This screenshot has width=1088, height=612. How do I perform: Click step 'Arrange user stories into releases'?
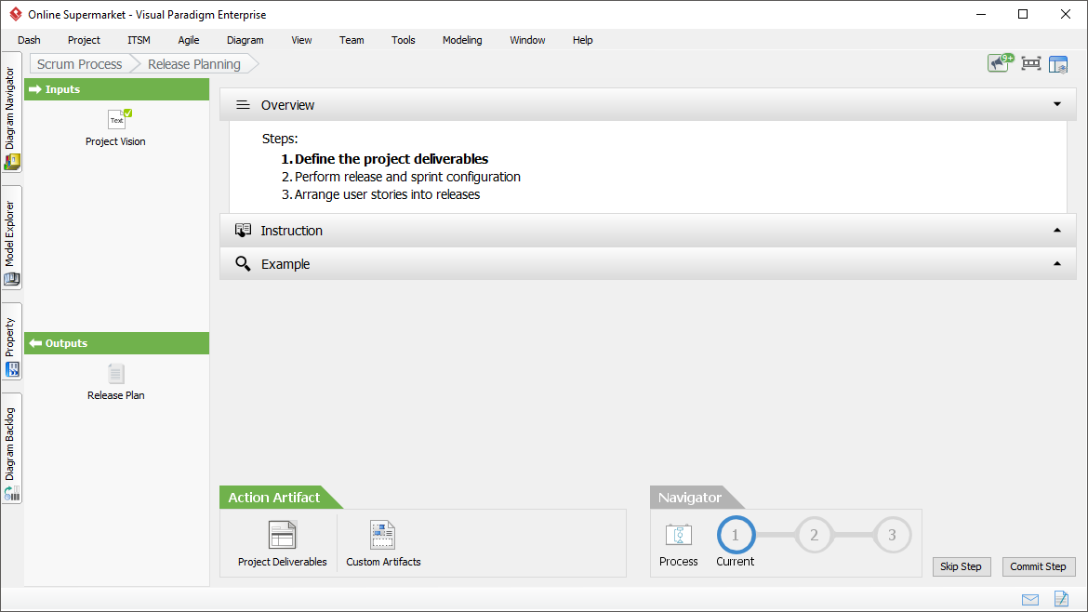pos(387,195)
